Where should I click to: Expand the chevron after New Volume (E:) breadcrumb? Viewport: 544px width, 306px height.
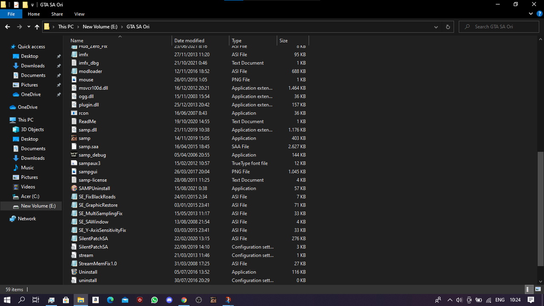[x=122, y=27]
